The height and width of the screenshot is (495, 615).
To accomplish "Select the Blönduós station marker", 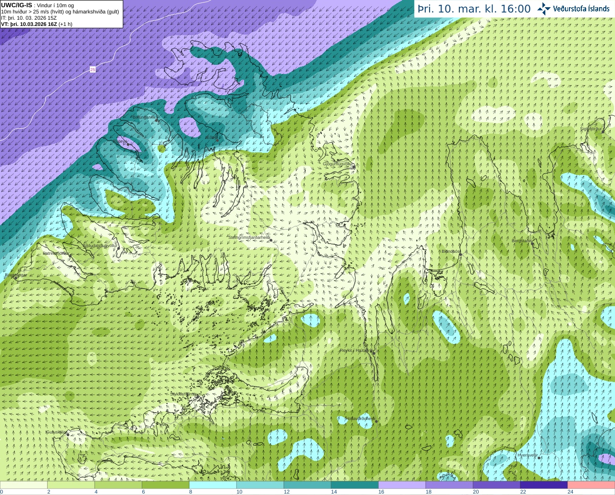I will tap(460, 254).
